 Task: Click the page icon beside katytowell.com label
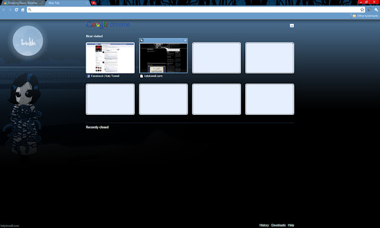(x=141, y=76)
